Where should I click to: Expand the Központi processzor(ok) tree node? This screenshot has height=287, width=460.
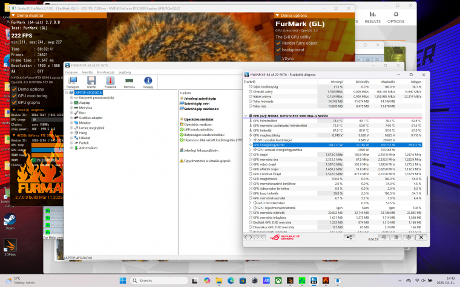[x=71, y=98]
